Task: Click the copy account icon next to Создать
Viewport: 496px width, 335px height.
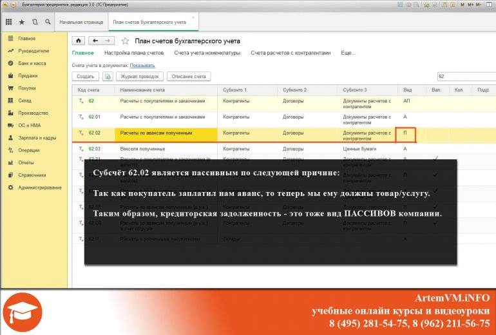Action: click(108, 76)
